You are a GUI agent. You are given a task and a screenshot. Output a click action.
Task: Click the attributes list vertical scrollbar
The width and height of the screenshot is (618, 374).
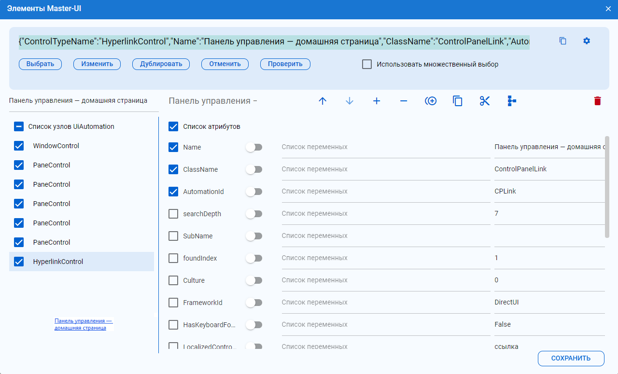[x=607, y=187]
